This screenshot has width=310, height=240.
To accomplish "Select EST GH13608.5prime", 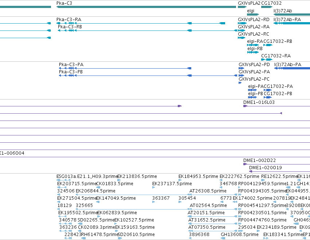I will pyautogui.click(x=223, y=239).
